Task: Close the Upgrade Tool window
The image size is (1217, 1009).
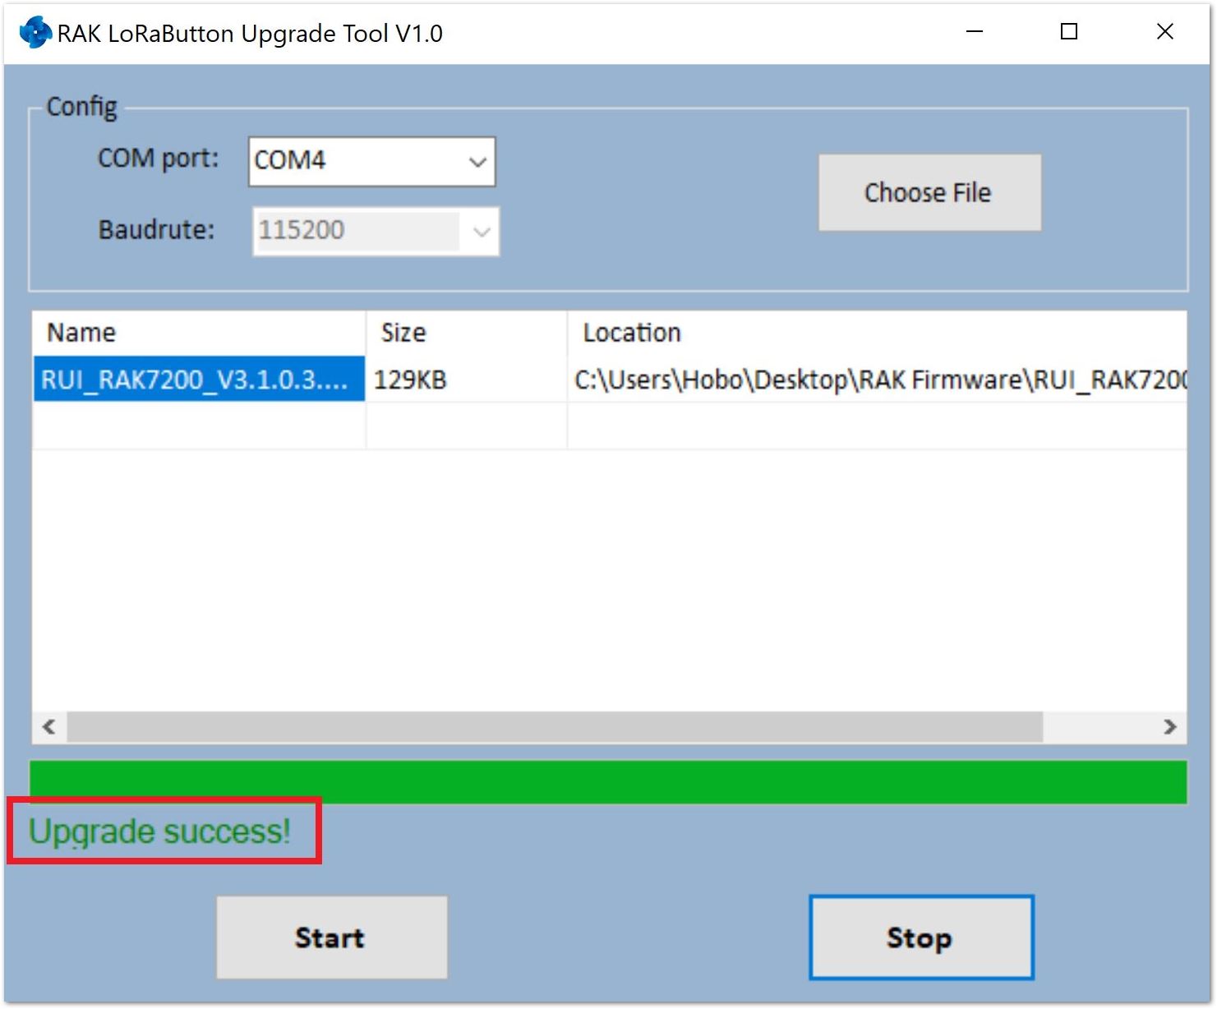Action: tap(1164, 32)
